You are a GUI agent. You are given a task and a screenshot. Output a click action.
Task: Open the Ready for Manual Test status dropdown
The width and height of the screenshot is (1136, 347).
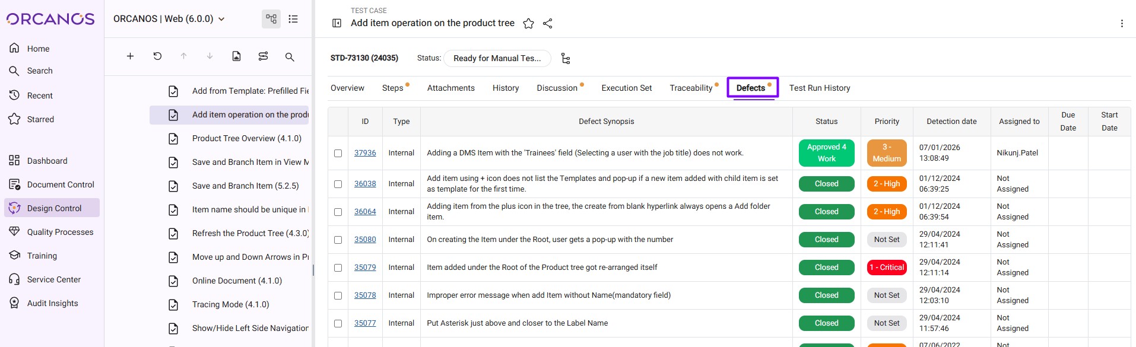[x=497, y=58]
